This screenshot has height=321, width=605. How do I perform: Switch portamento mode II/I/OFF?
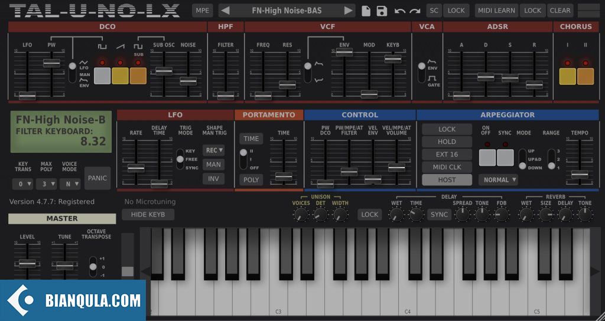coord(243,159)
